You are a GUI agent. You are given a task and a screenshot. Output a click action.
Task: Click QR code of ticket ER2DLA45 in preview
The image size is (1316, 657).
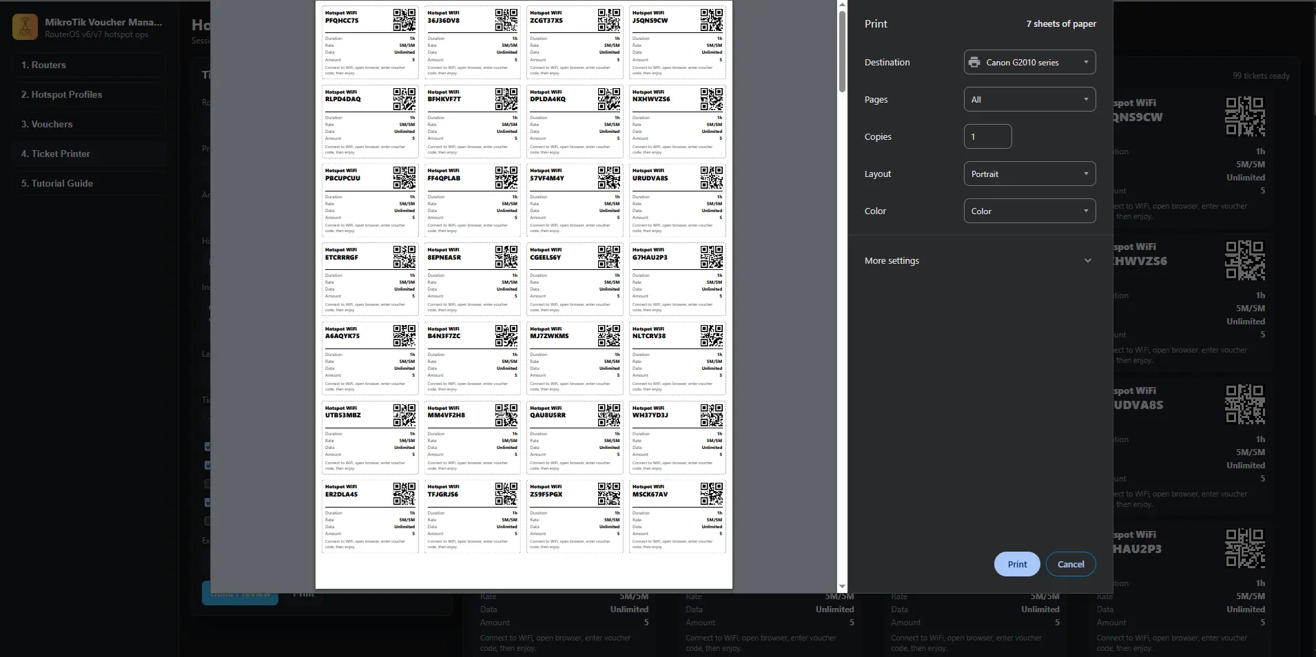click(404, 494)
